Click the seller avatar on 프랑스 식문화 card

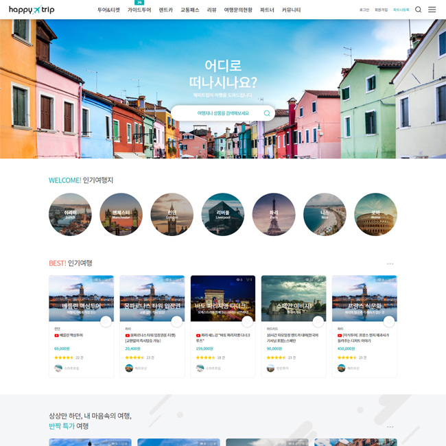tap(341, 368)
